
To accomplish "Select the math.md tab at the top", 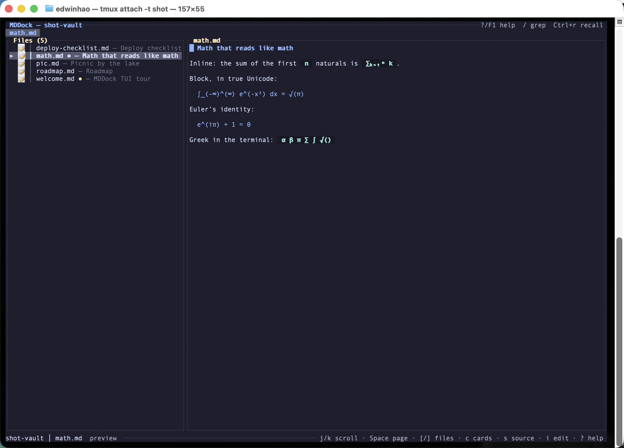I will [23, 33].
